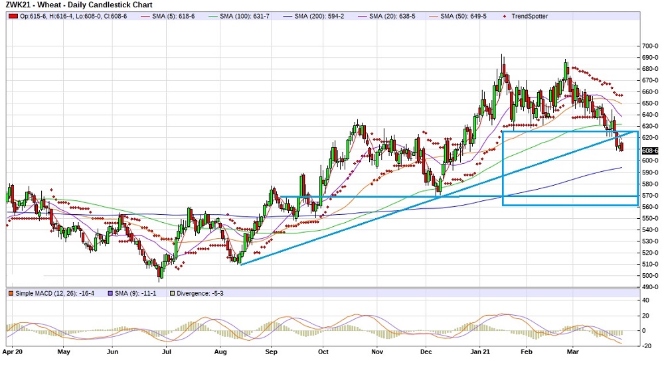664x382 pixels.
Task: Select the blue rectangle drawn on chart
Action: (503, 166)
